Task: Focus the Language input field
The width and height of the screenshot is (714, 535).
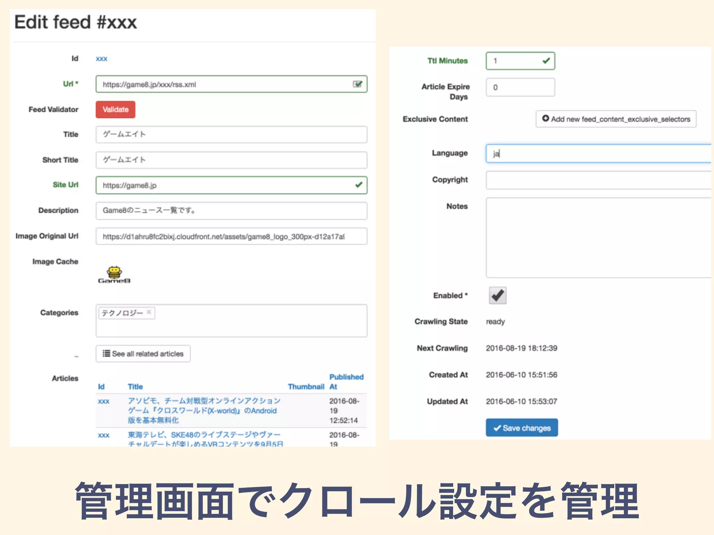Action: tap(598, 154)
